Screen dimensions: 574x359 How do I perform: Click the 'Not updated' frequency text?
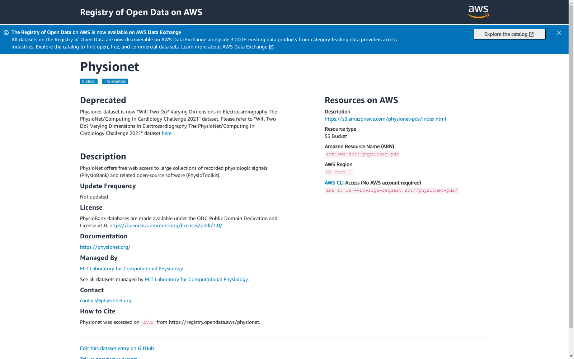pyautogui.click(x=94, y=197)
